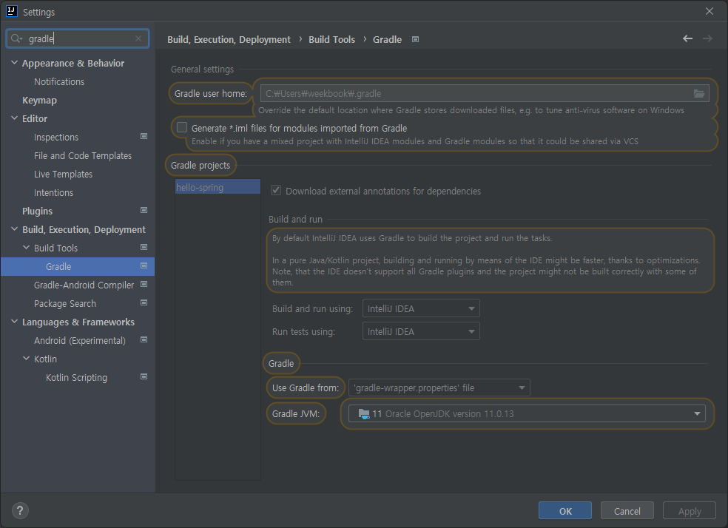Click the breadcrumb project-level settings icon after Gradle
The image size is (728, 528).
pos(416,39)
